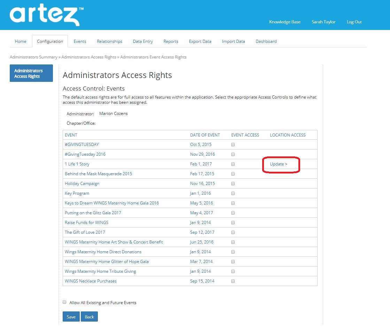This screenshot has width=390, height=332.
Task: Click Putting on the Glitz Gala 2017
Action: pyautogui.click(x=93, y=213)
